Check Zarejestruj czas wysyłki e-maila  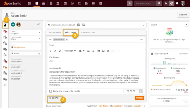pos(51,91)
